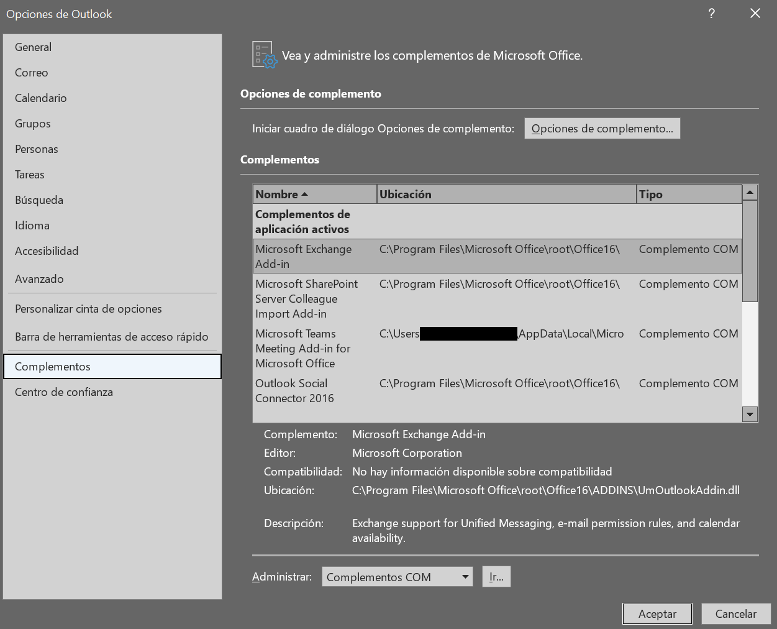The image size is (777, 629).
Task: Open the Grupos category
Action: (112, 124)
